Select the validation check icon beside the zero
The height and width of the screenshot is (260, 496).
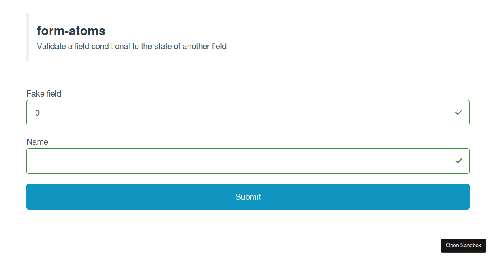(458, 112)
